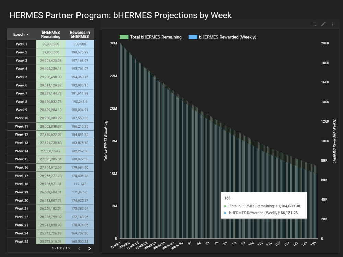Click the drill/select-area icon in chart header
This screenshot has width=343, height=257.
pyautogui.click(x=314, y=24)
